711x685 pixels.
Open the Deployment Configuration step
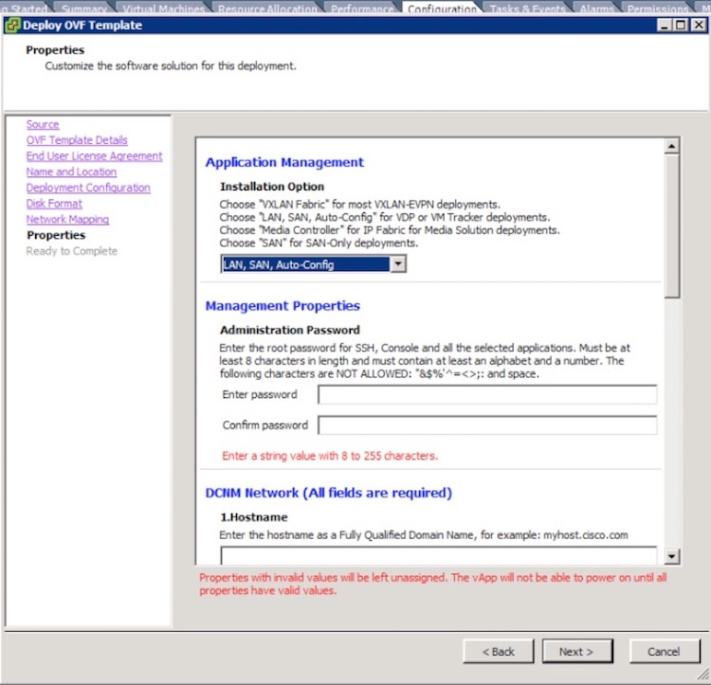point(88,188)
